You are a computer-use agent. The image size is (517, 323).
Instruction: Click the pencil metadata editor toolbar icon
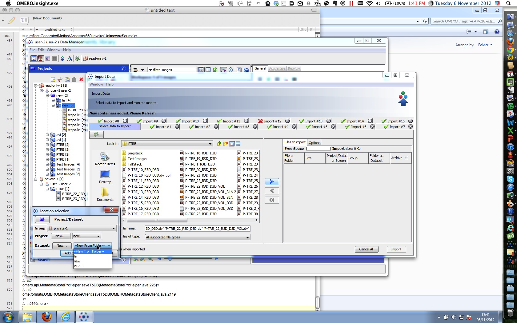[40, 58]
